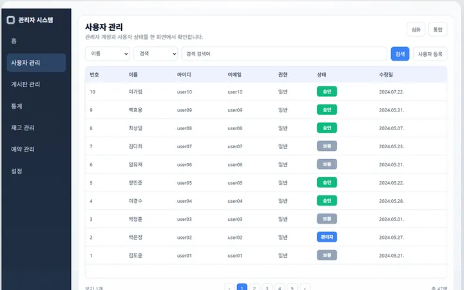The image size is (464, 290).
Task: Click the 통합 button
Action: coord(438,30)
